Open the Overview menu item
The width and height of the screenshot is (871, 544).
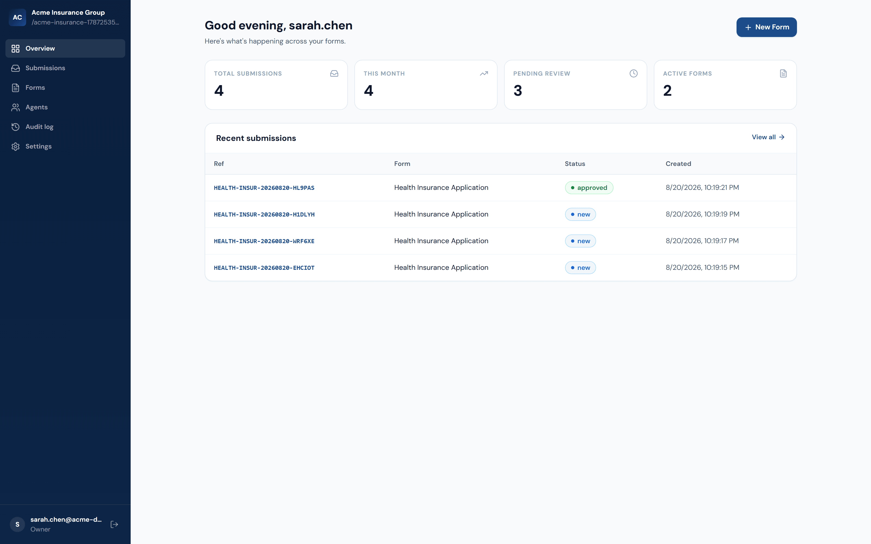[65, 49]
